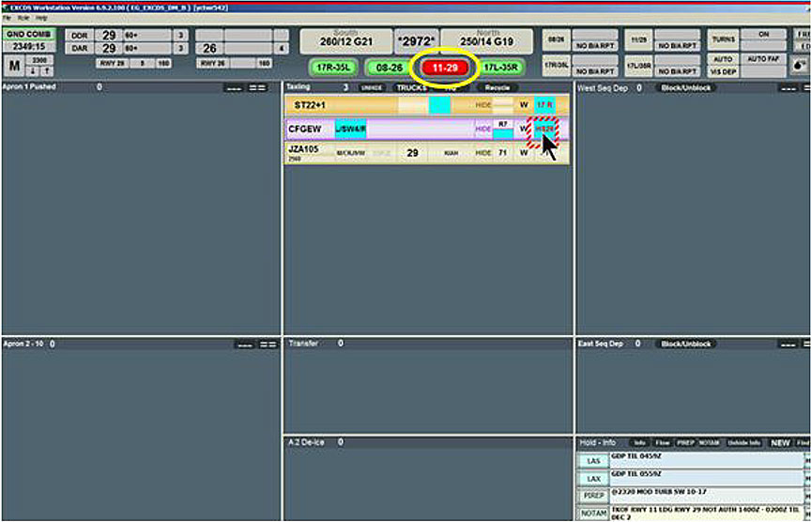
Task: Click the Recycle button in Taxiing panel
Action: tap(496, 87)
